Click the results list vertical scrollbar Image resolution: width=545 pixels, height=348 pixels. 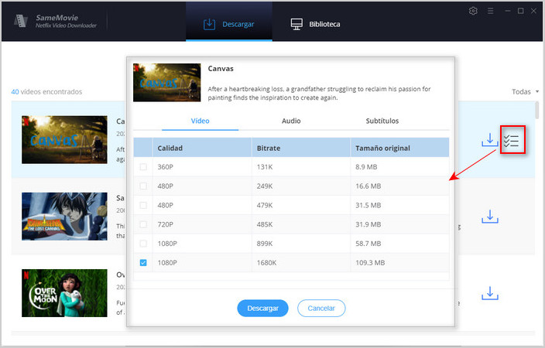[537, 110]
